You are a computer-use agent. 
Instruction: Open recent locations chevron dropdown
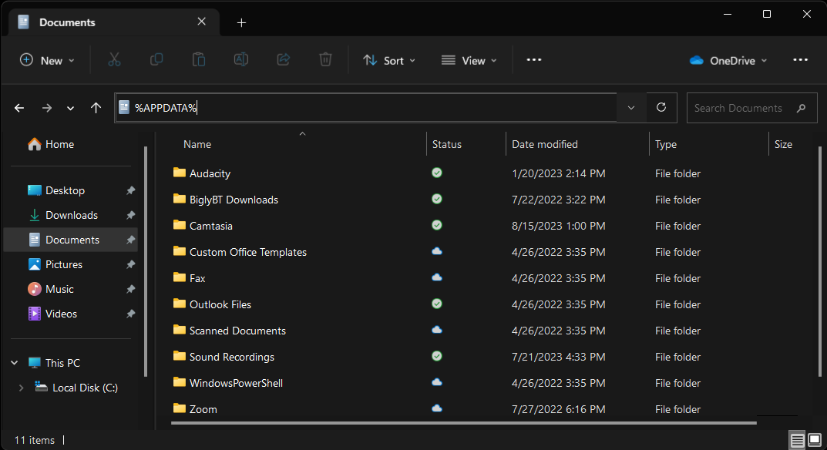pyautogui.click(x=70, y=108)
